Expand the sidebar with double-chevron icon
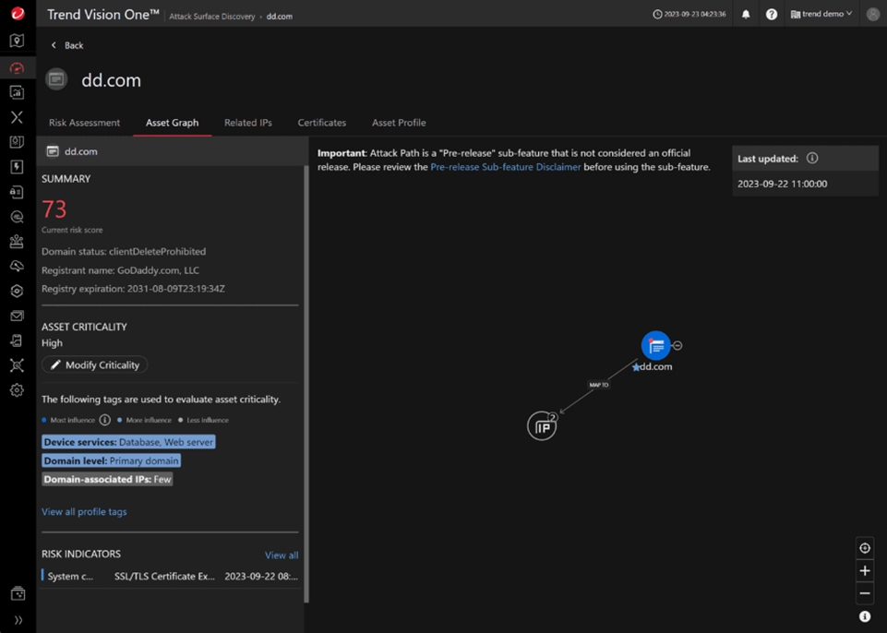The width and height of the screenshot is (887, 633). (x=18, y=620)
